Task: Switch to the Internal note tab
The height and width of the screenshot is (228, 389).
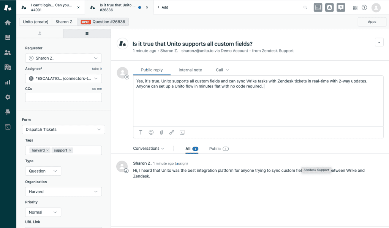Action: click(190, 70)
